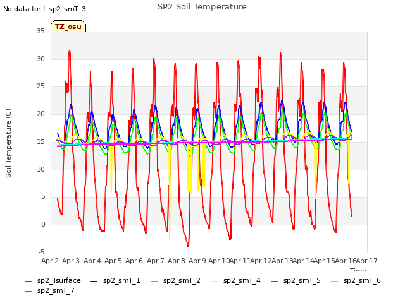
Task: Click the 15 y-axis tick label
Action: (40, 141)
